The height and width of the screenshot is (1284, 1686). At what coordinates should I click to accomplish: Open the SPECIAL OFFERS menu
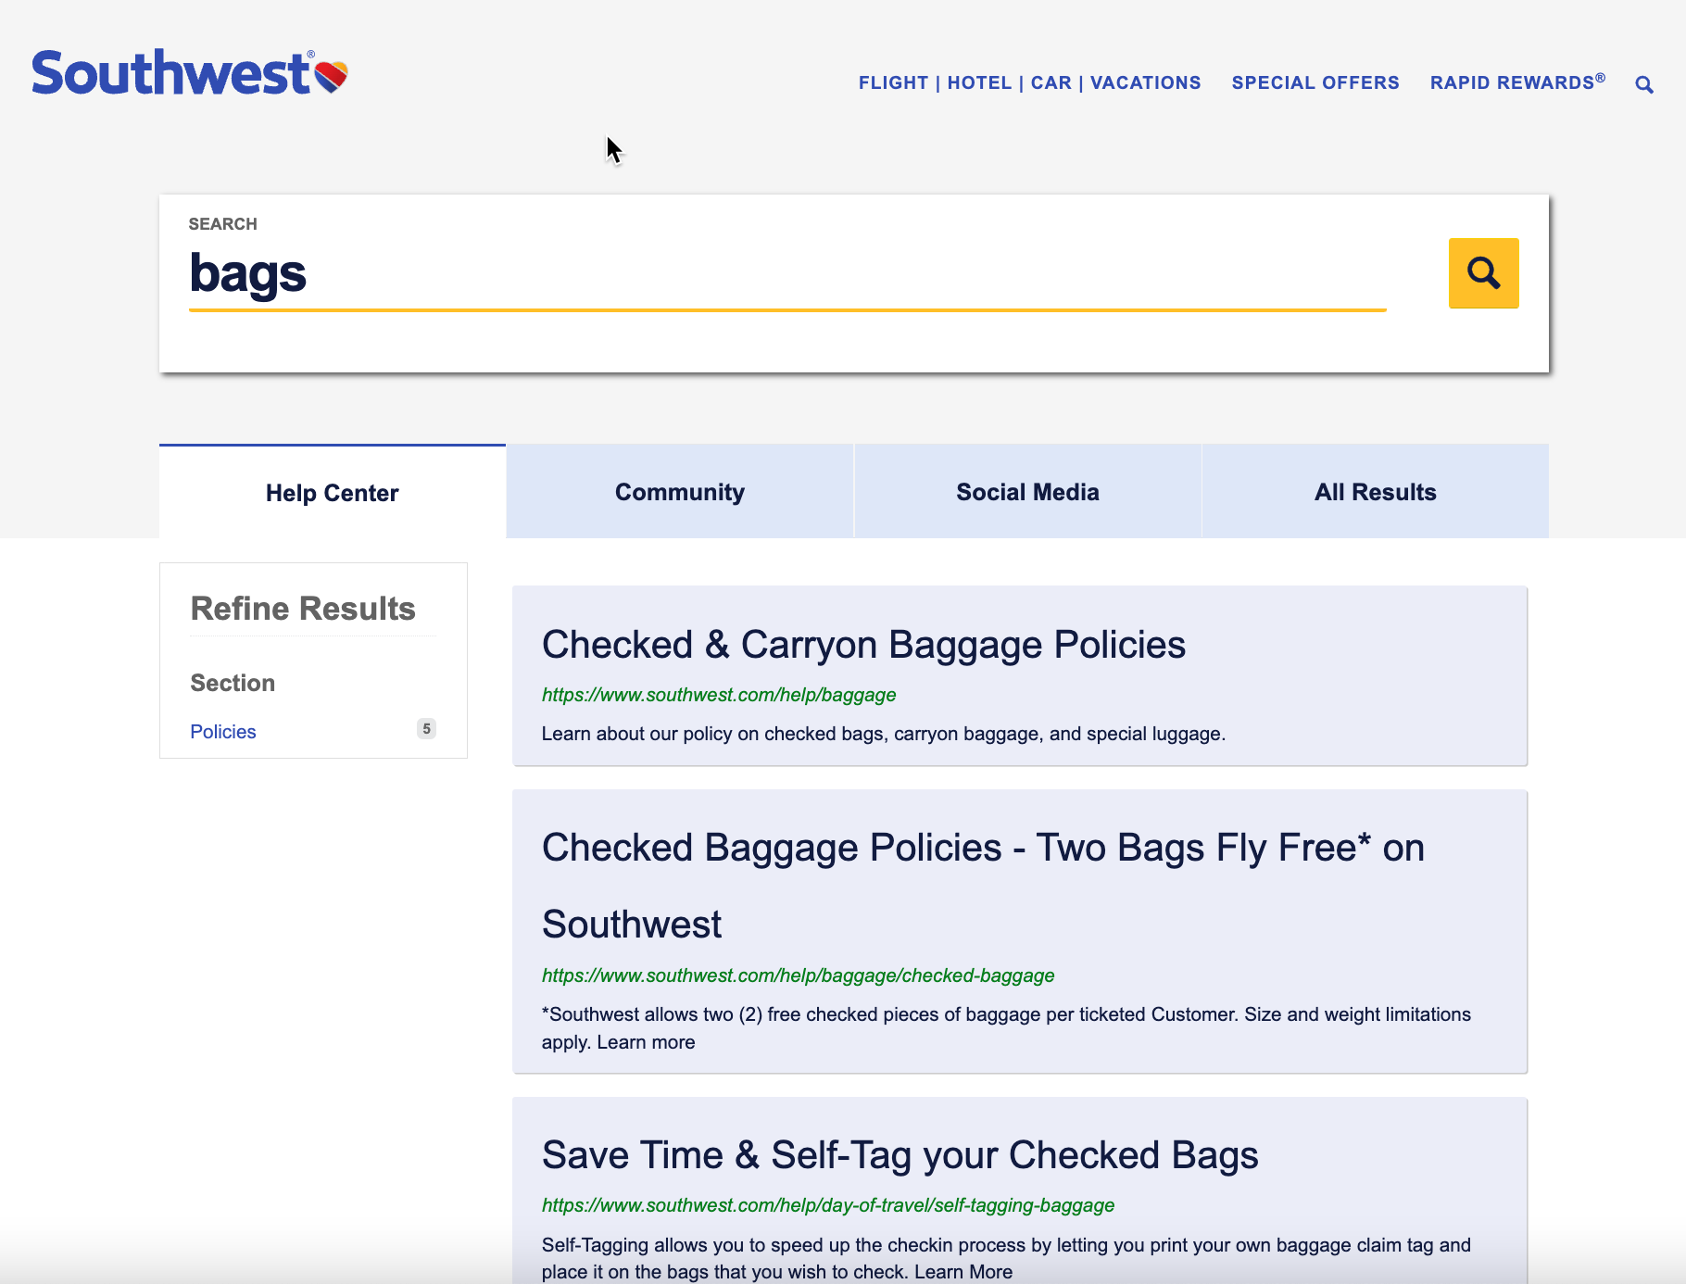(1315, 82)
